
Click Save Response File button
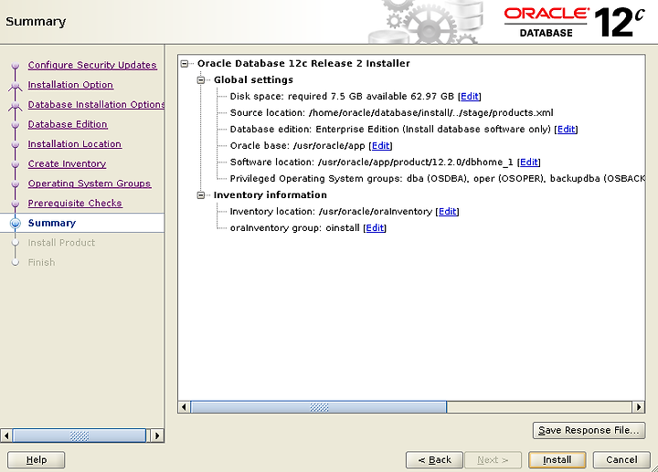589,430
